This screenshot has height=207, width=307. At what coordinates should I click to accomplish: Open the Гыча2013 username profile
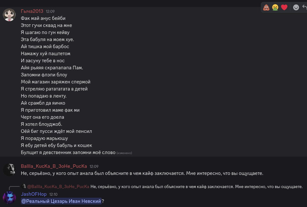point(32,11)
